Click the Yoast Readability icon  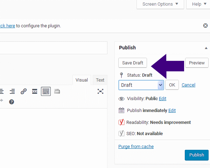point(121,122)
